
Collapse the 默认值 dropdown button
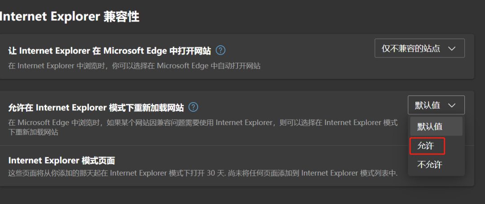click(436, 105)
